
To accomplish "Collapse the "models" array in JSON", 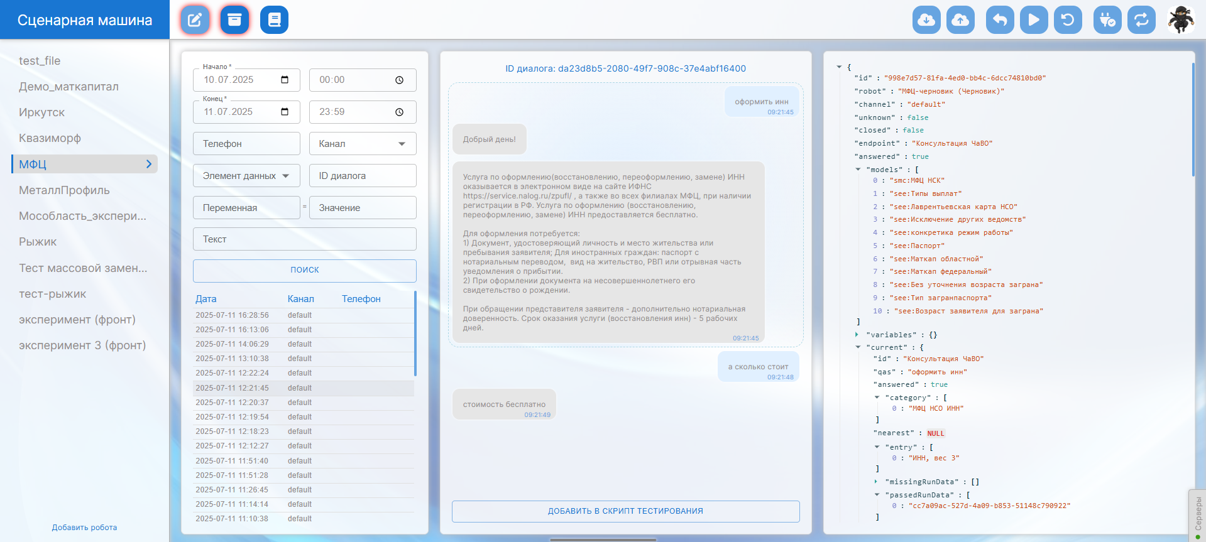I will point(858,170).
